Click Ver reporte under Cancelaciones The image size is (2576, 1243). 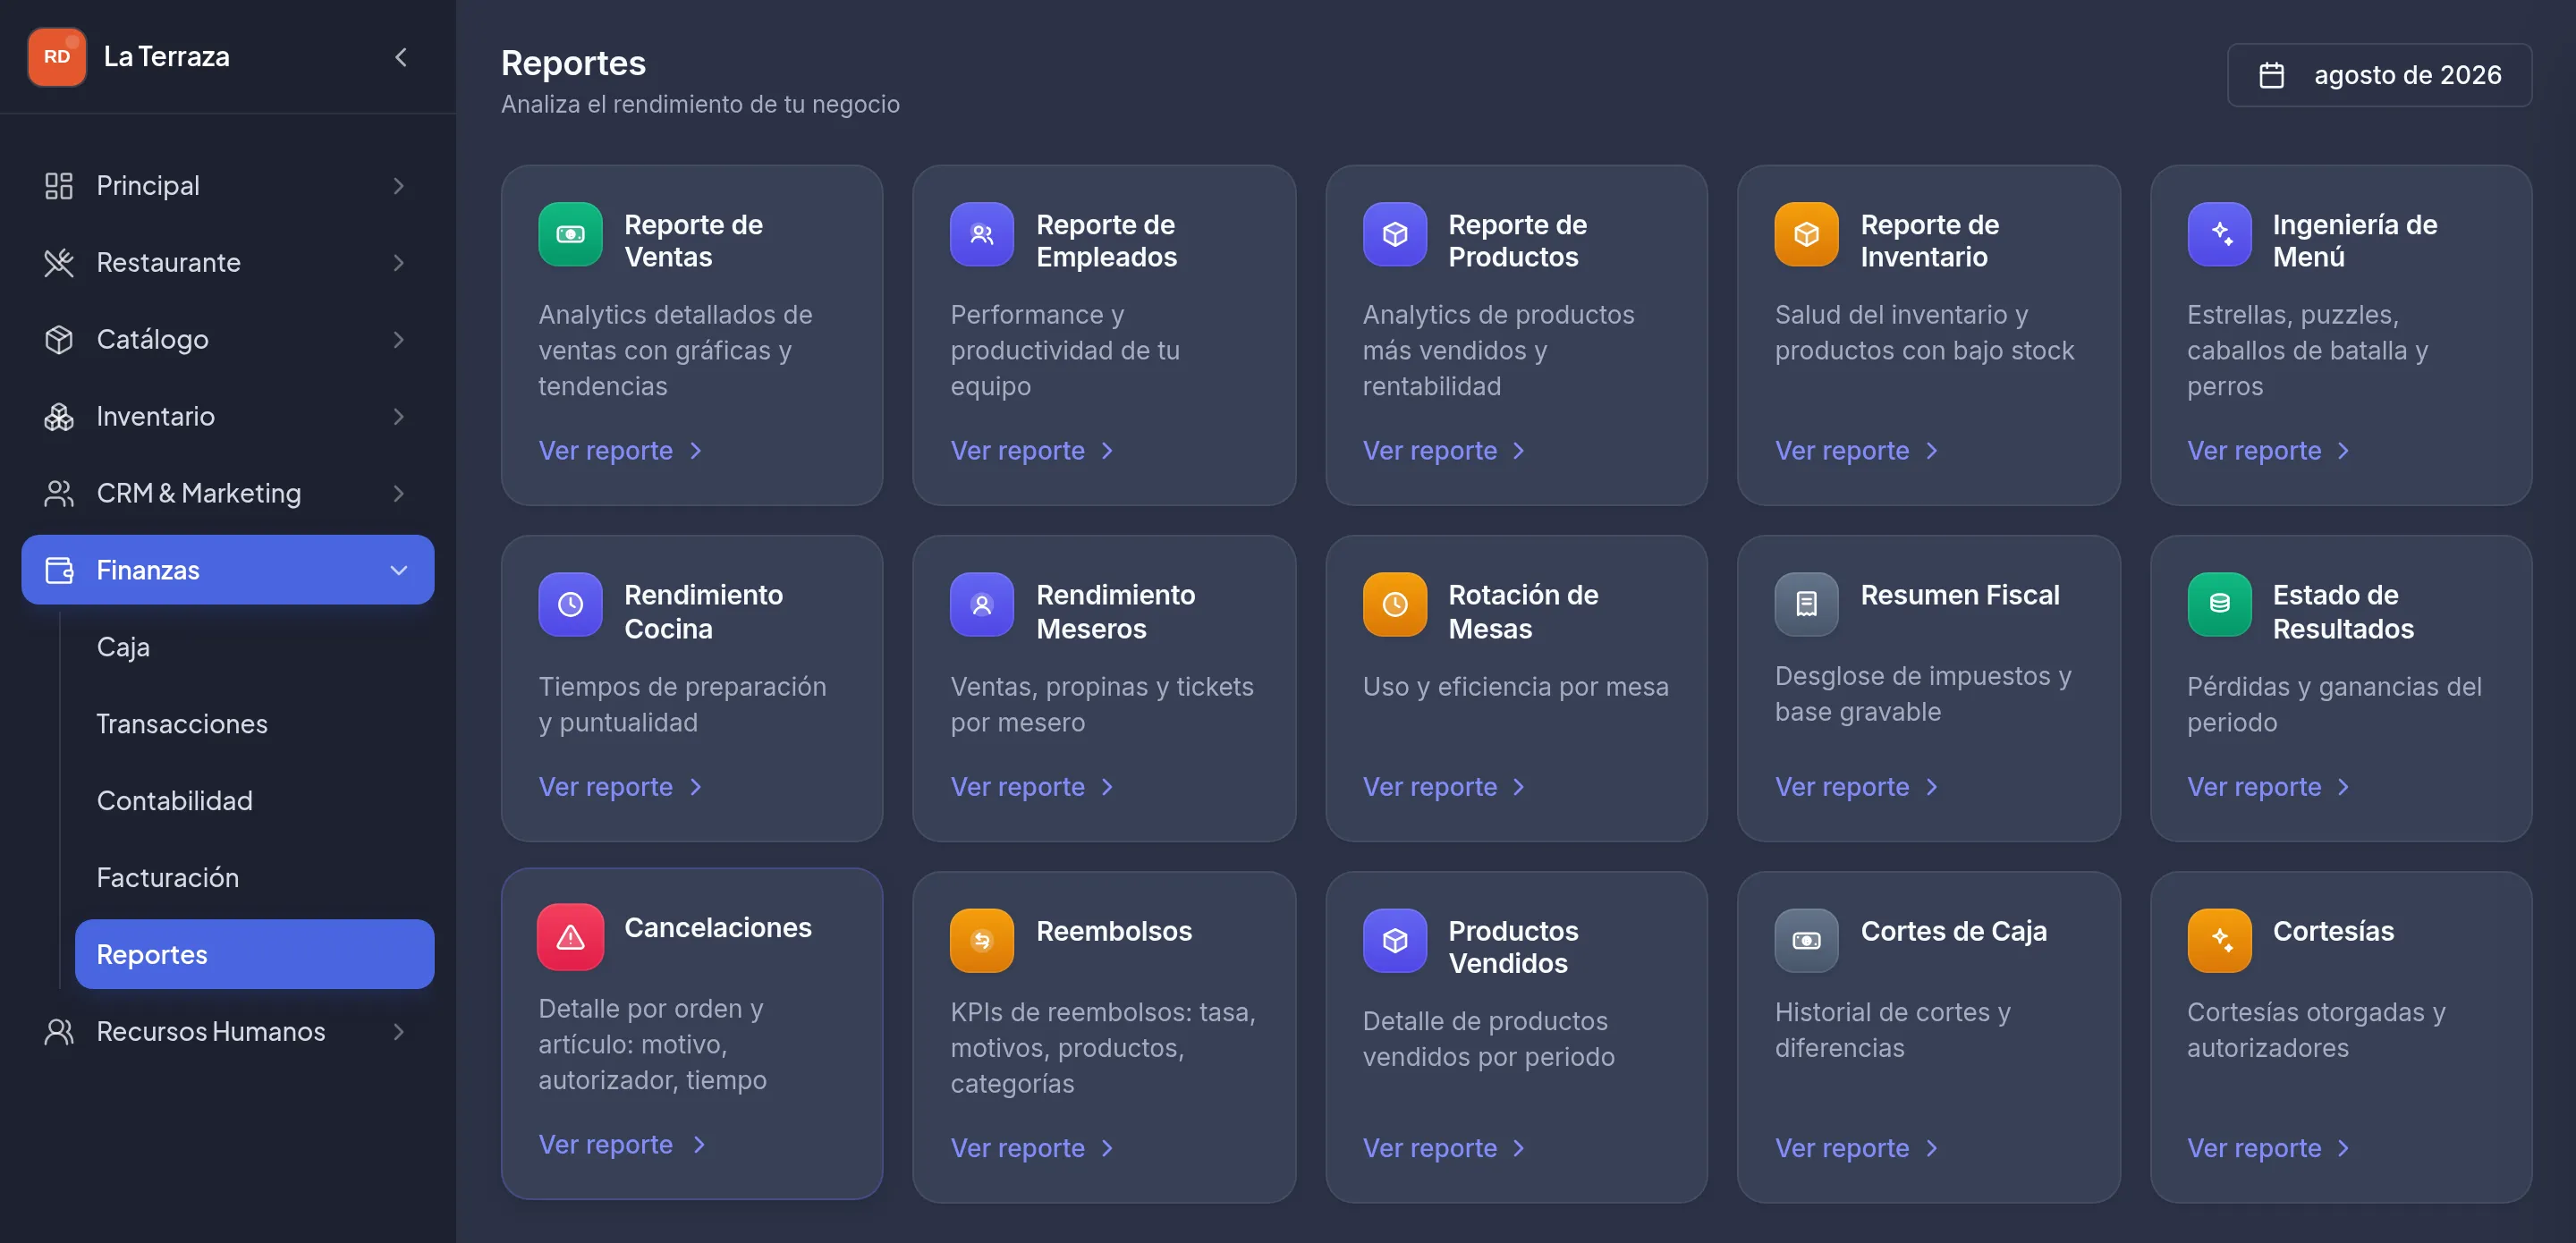coord(623,1144)
